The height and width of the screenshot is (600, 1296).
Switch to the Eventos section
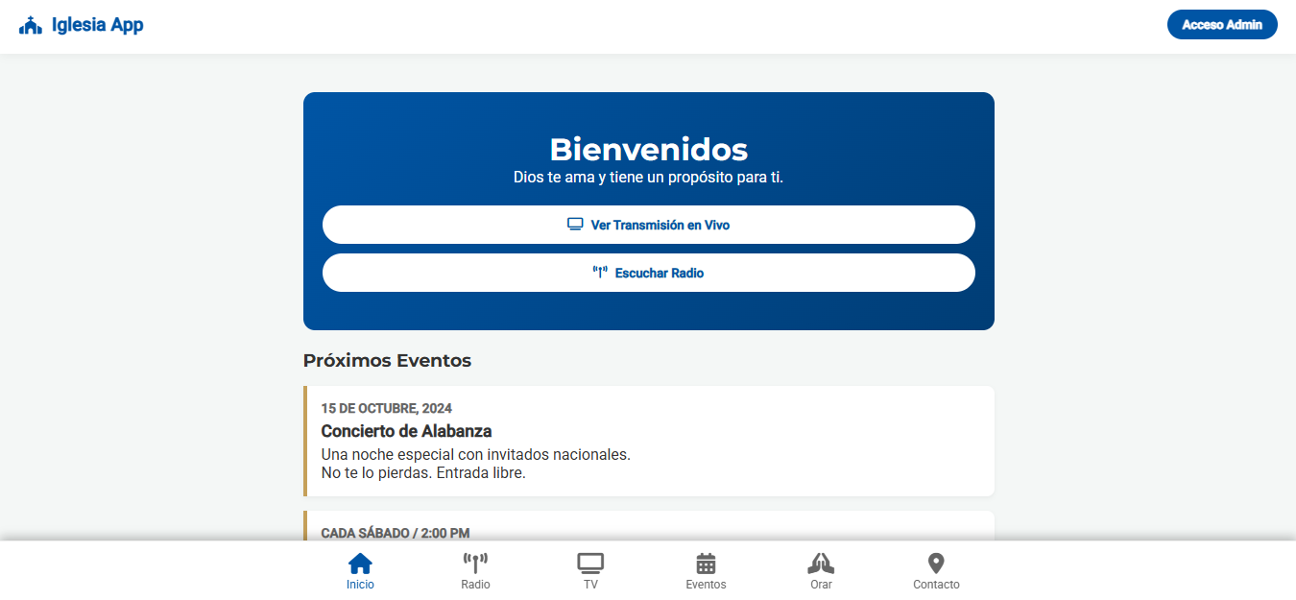706,571
